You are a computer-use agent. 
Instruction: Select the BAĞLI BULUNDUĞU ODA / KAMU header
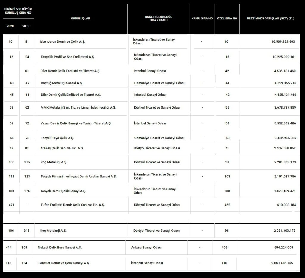point(158,18)
